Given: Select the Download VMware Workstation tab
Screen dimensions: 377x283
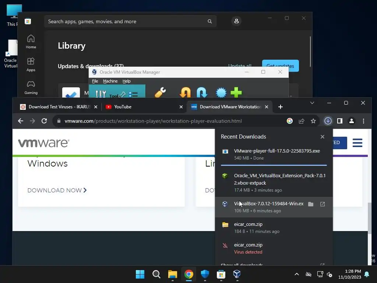Looking at the screenshot, I should point(229,107).
